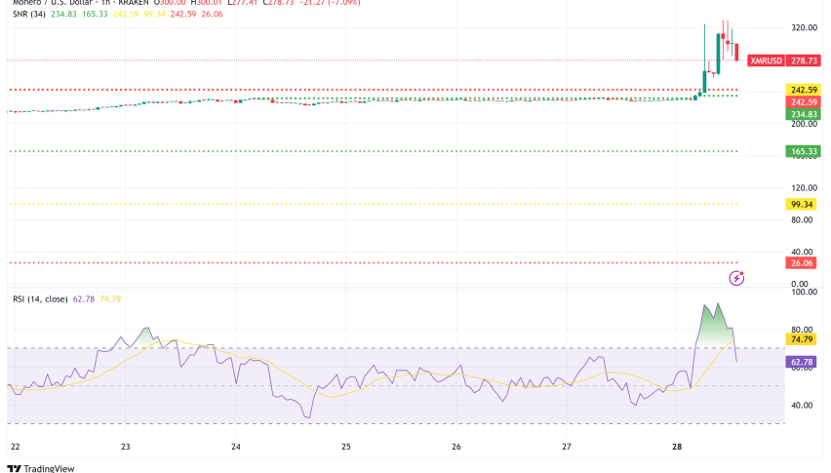Click the yellow level label 99.34
This screenshot has width=831, height=473.
click(801, 205)
